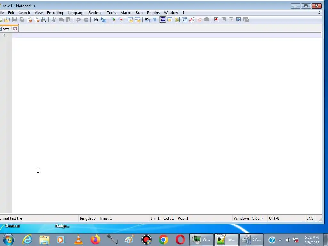
Task: Click the grey Monitoring eye icon
Action: click(x=207, y=20)
